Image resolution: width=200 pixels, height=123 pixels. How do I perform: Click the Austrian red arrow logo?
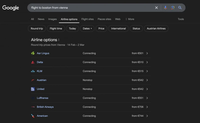click(x=33, y=80)
